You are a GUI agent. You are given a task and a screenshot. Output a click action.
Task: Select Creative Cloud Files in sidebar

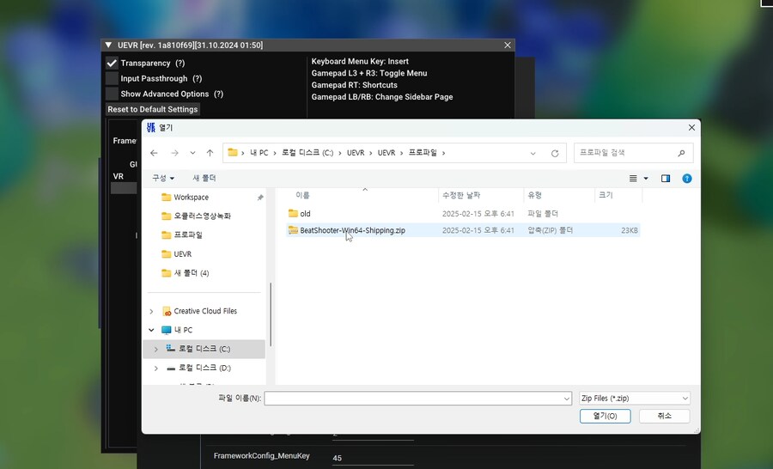(x=205, y=311)
